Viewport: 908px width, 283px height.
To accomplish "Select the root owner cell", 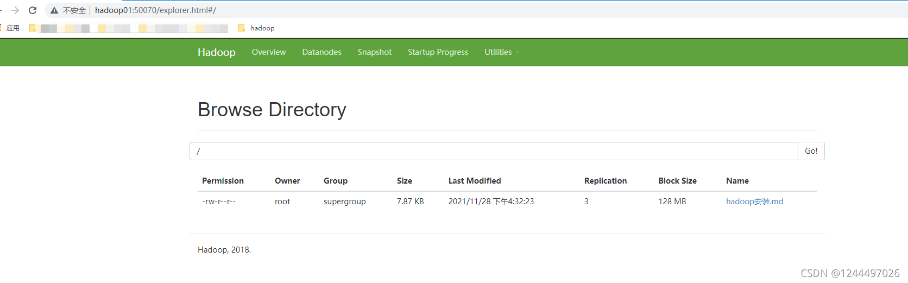I will tap(282, 202).
